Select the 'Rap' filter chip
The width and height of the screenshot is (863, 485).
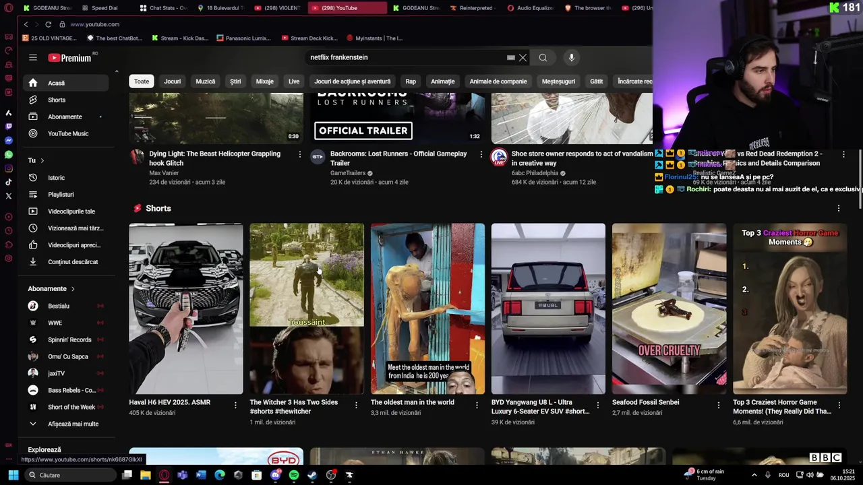(411, 82)
